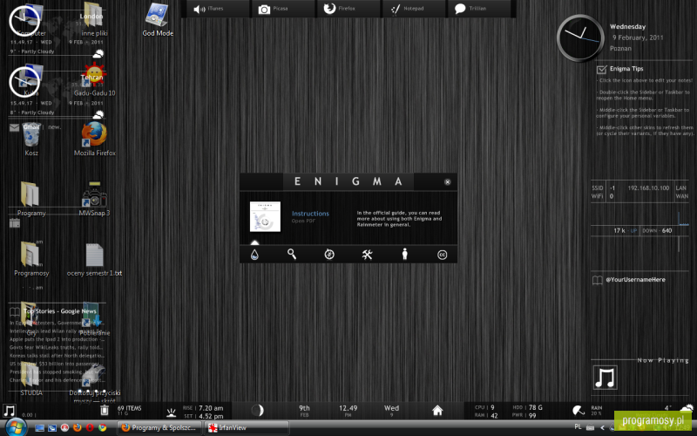
Task: Open Firefox from the top launcher bar
Action: pyautogui.click(x=348, y=9)
